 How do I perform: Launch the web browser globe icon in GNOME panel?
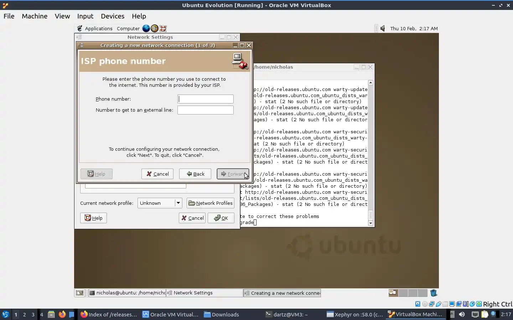point(146,28)
